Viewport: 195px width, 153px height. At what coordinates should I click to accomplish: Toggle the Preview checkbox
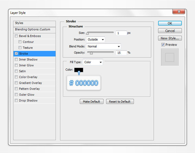pos(163,45)
